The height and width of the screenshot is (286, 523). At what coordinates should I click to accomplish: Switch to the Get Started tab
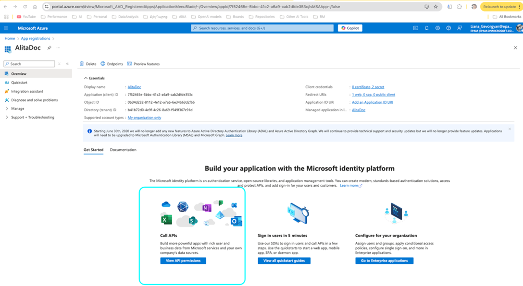click(93, 150)
